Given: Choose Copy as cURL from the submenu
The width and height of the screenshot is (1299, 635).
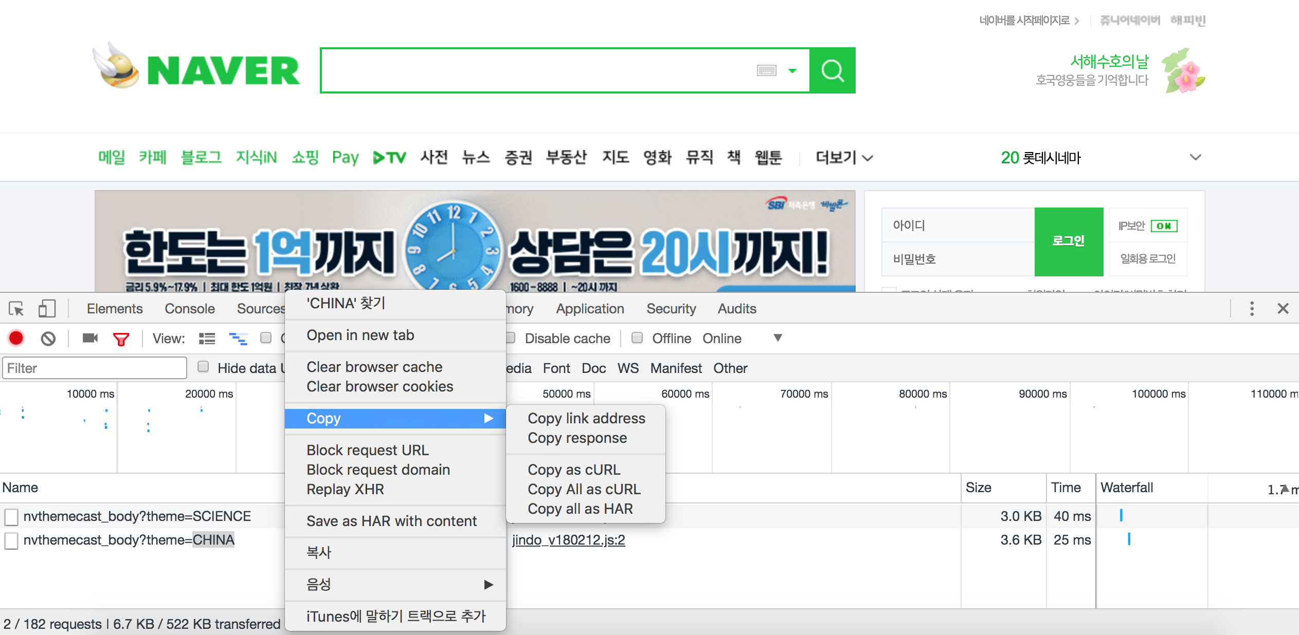Looking at the screenshot, I should [574, 469].
